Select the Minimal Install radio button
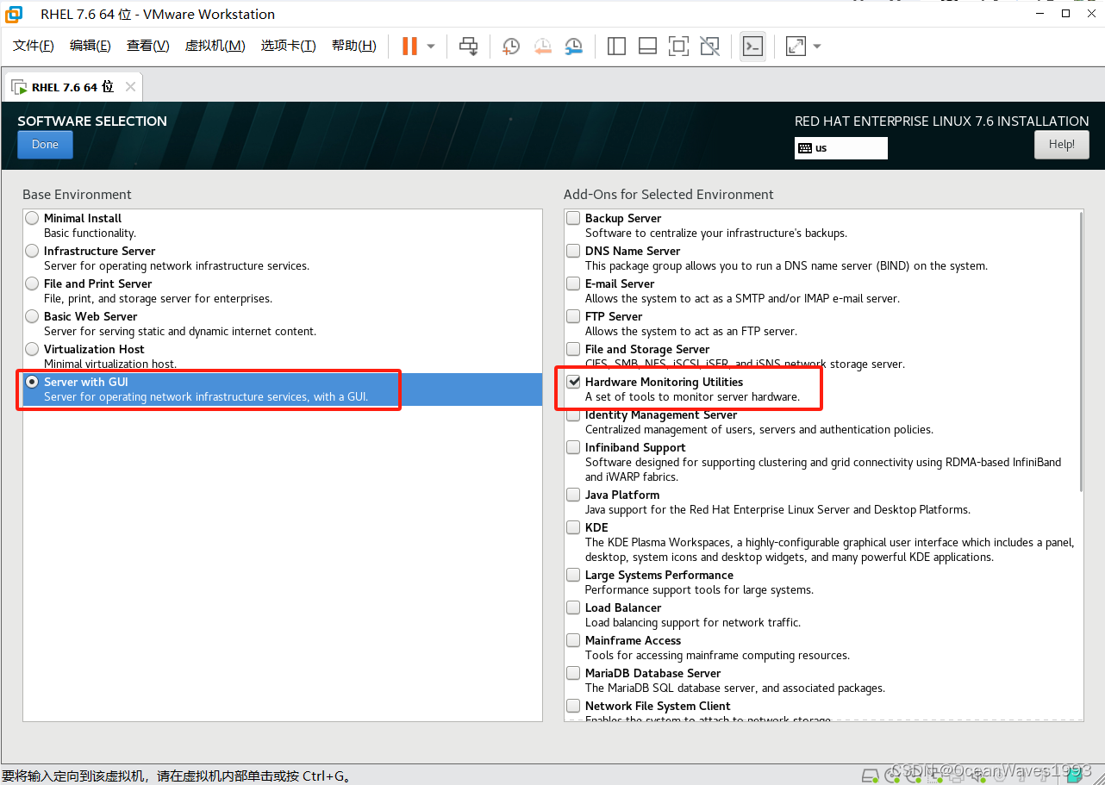The width and height of the screenshot is (1105, 785). click(x=32, y=218)
